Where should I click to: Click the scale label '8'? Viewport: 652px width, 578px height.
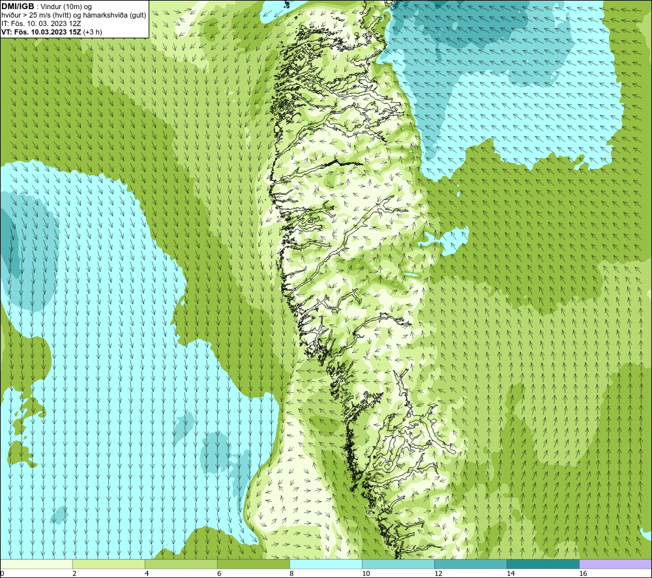[x=291, y=574]
